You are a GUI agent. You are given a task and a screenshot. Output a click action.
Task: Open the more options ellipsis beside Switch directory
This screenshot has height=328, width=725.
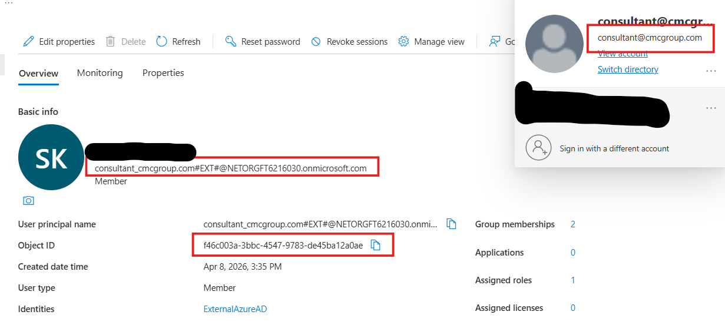[x=711, y=71]
